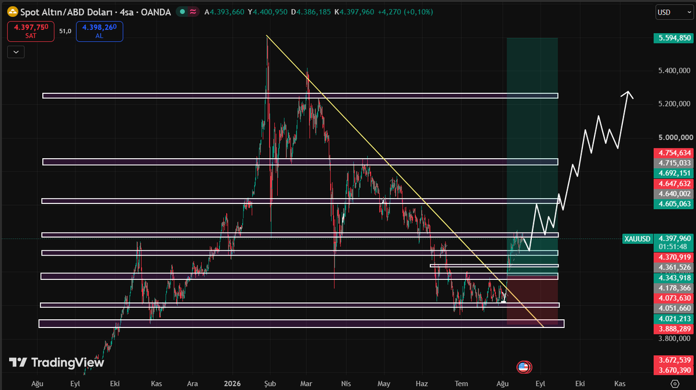The image size is (696, 390).
Task: Click the low price D4.386,185 value
Action: click(311, 12)
